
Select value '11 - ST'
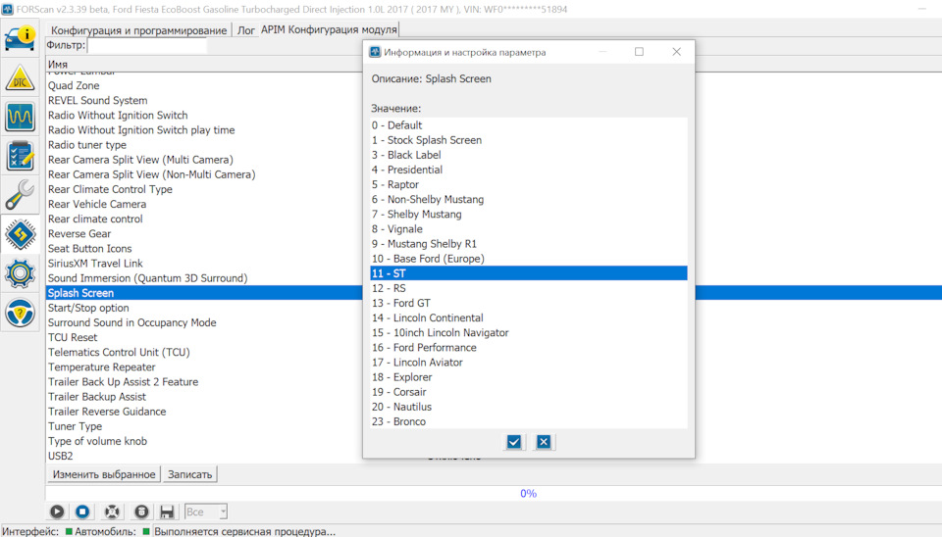point(529,273)
